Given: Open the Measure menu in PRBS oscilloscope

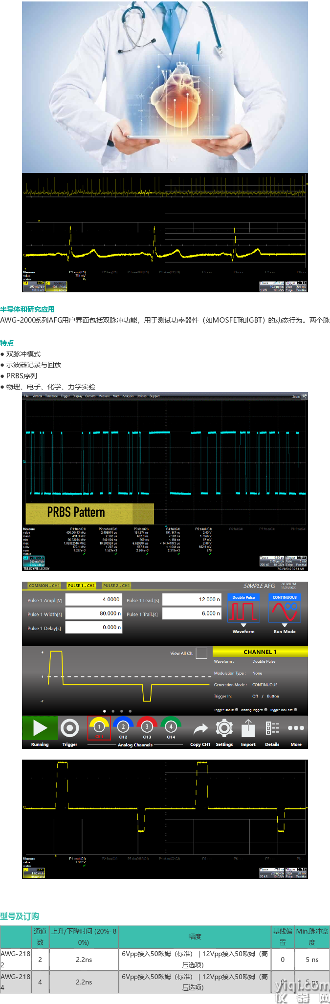Looking at the screenshot, I should pos(104,396).
